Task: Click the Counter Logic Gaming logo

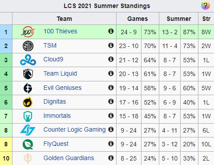Action: click(28, 130)
